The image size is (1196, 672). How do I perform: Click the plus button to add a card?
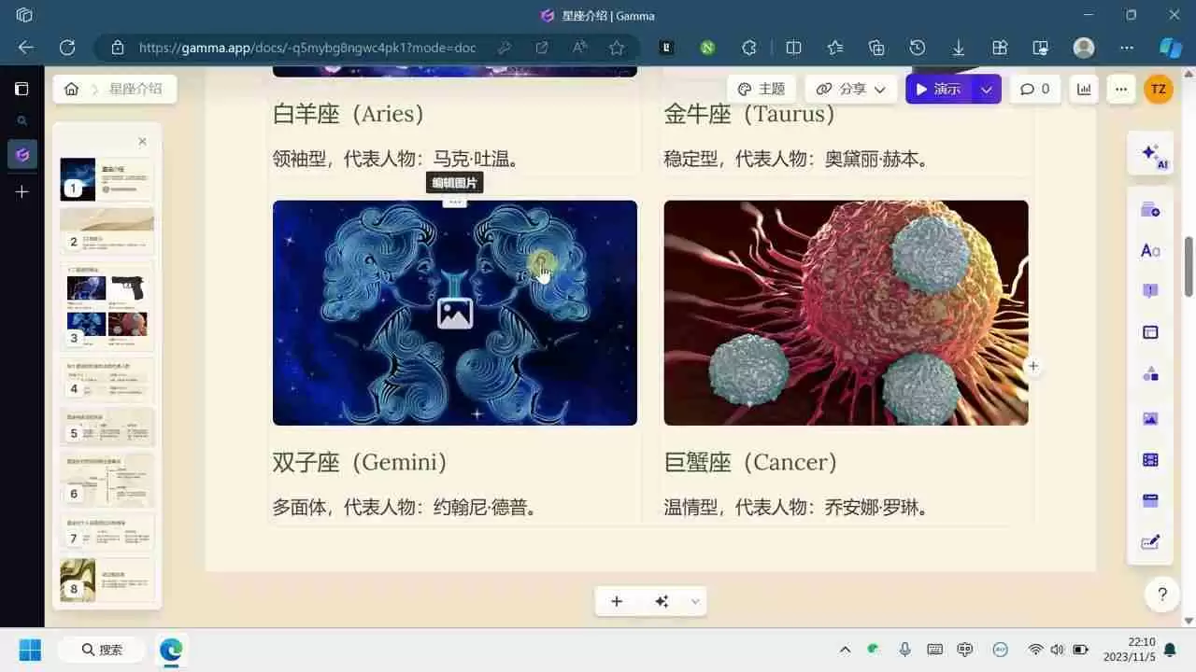pos(617,601)
